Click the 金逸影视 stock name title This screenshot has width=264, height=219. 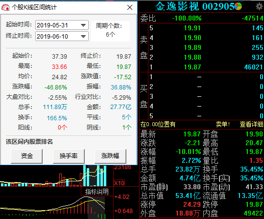(x=177, y=6)
